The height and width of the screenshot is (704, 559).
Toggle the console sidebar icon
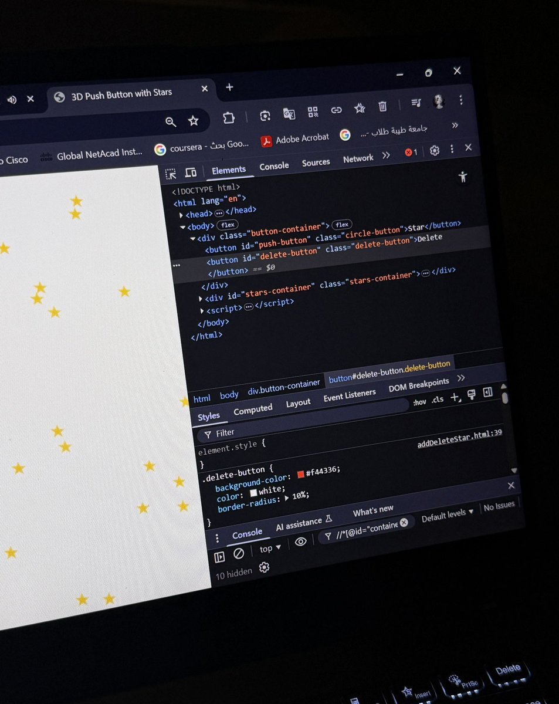pyautogui.click(x=220, y=557)
